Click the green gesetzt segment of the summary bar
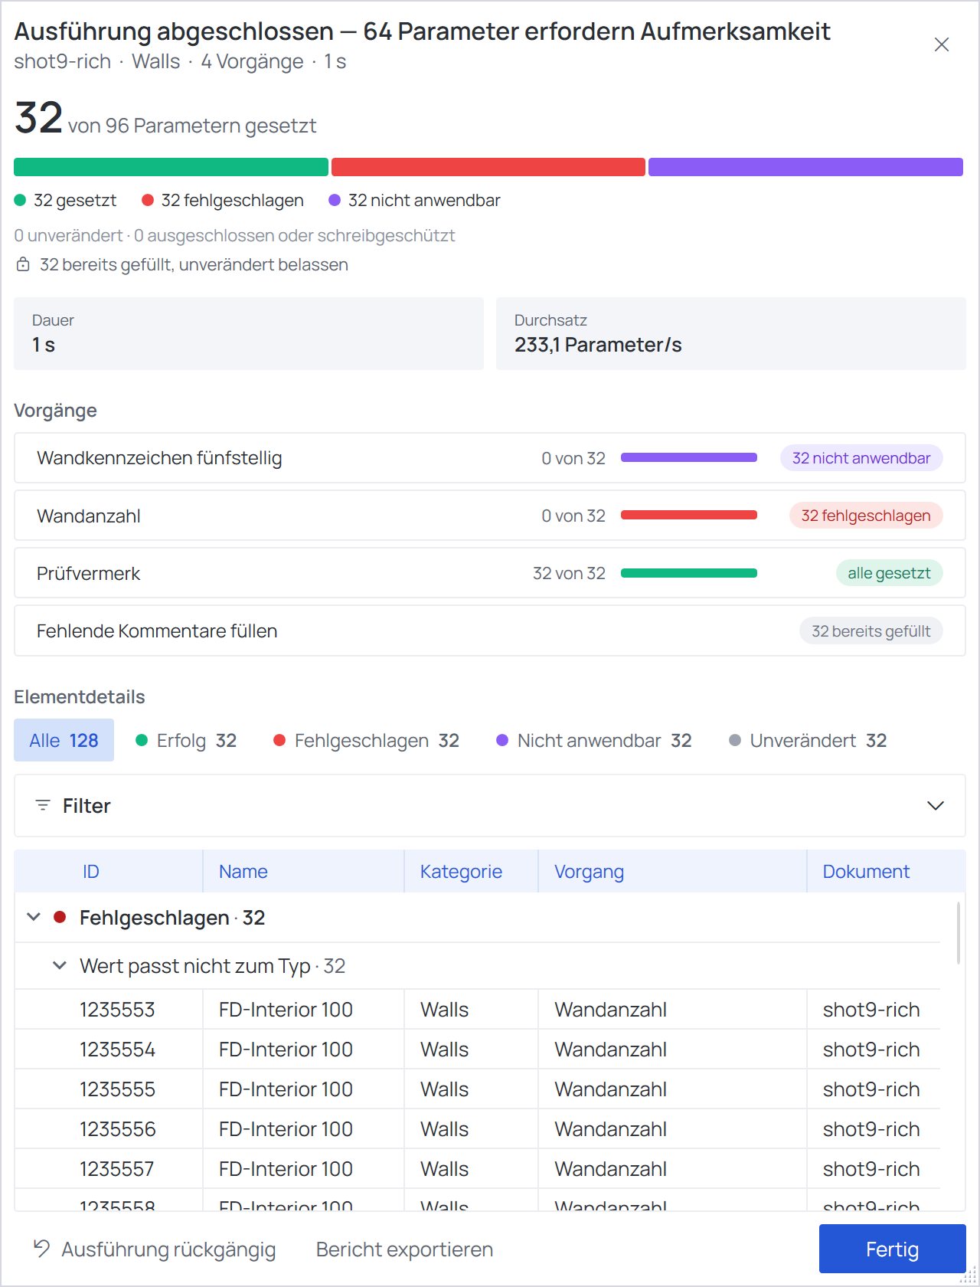 171,167
